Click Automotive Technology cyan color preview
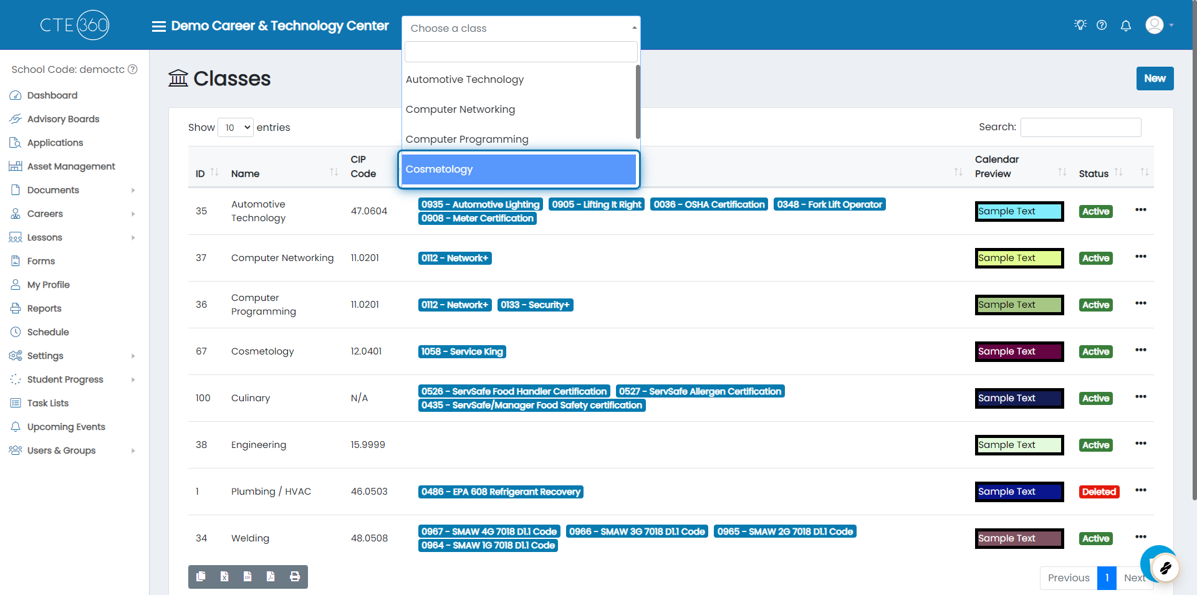Screen dimensions: 1197x595 pos(1019,211)
